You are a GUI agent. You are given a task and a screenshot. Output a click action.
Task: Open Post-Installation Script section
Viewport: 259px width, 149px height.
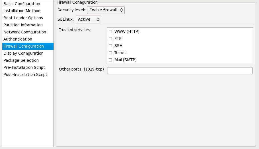click(25, 74)
